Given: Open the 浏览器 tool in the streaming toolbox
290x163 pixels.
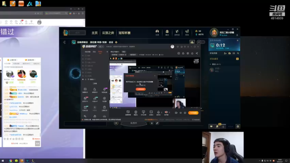Looking at the screenshot, I should (x=104, y=99).
